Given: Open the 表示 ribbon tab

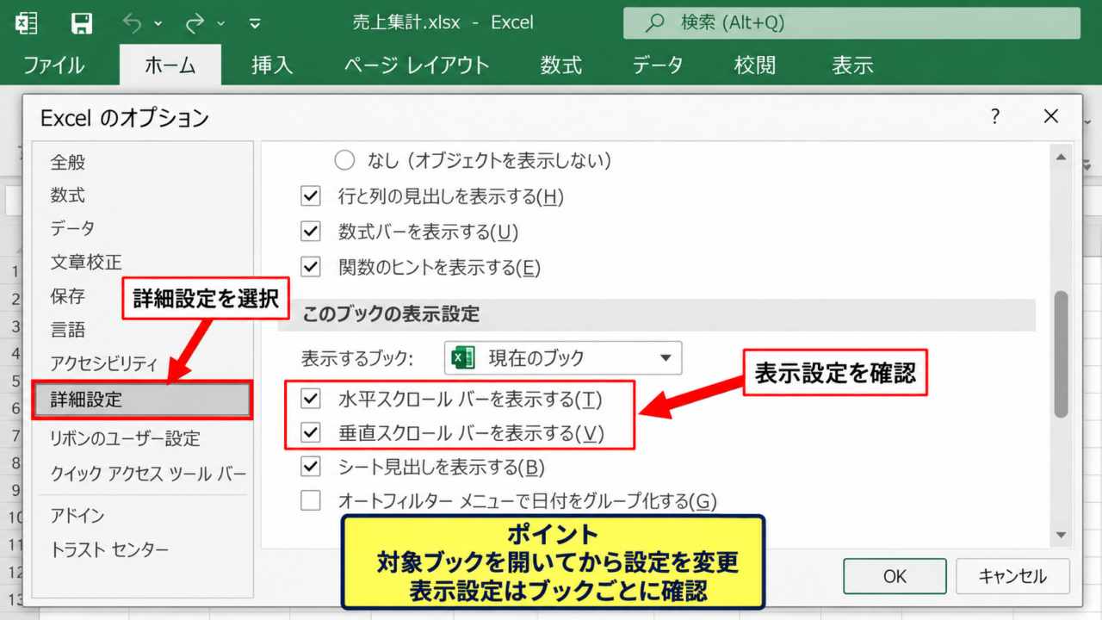Looking at the screenshot, I should (852, 65).
